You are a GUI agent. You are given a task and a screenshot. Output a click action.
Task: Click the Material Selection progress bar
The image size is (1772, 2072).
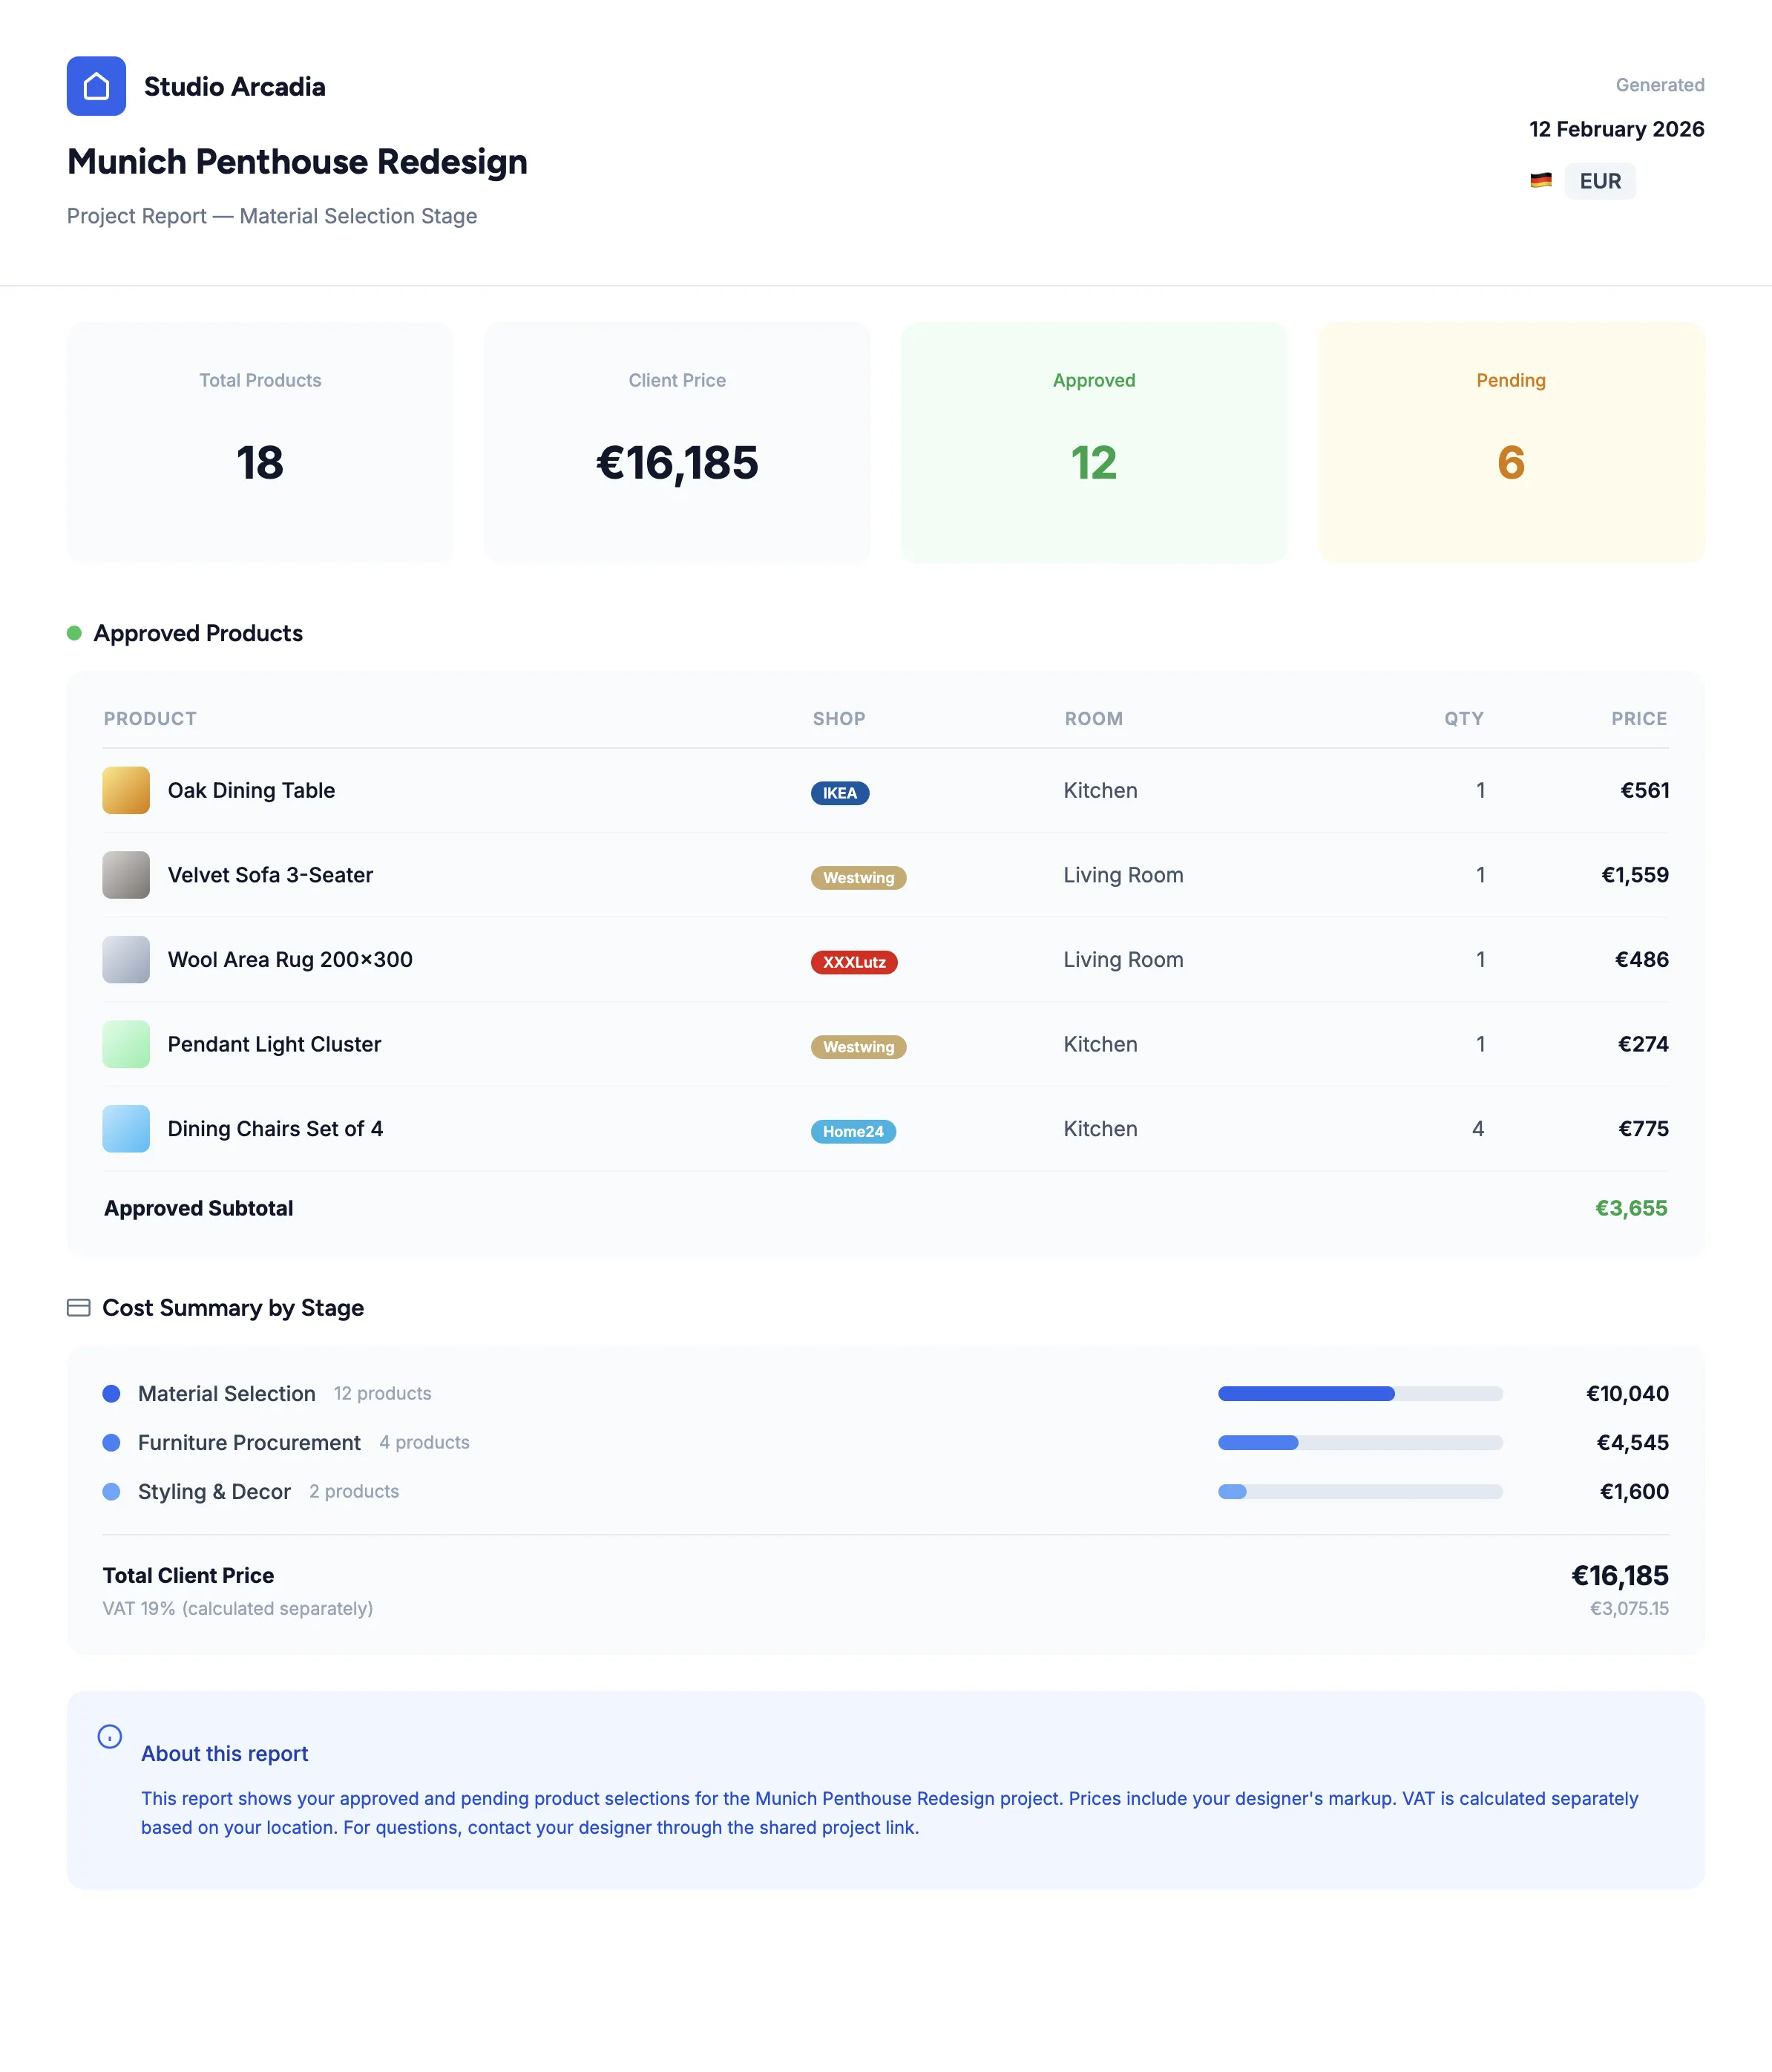(x=1359, y=1394)
